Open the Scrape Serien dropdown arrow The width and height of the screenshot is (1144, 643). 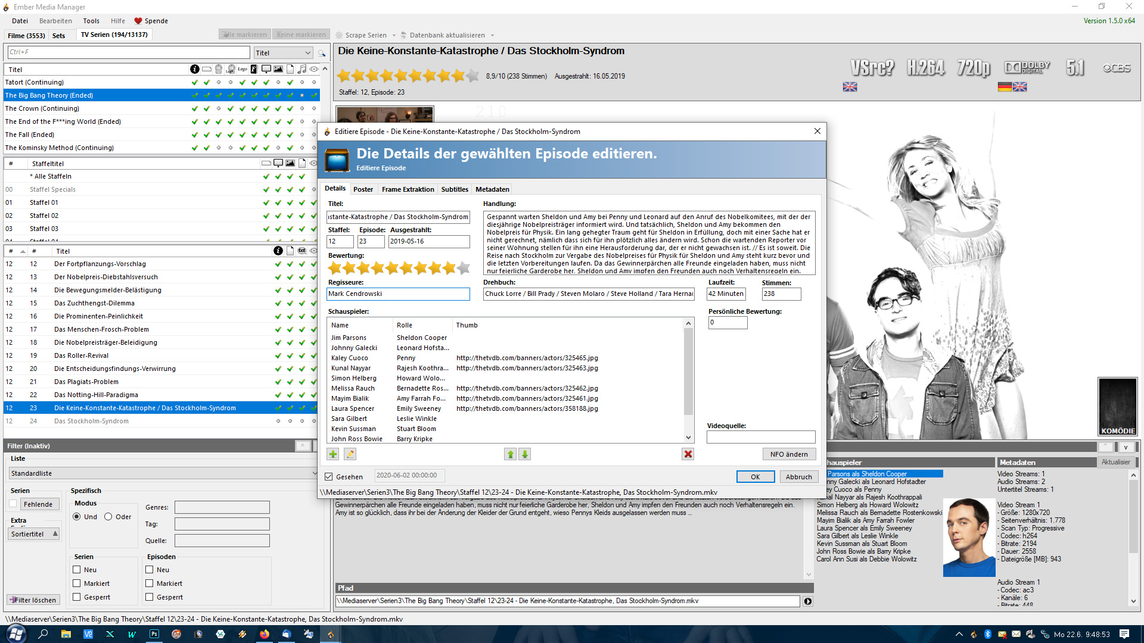tap(394, 35)
